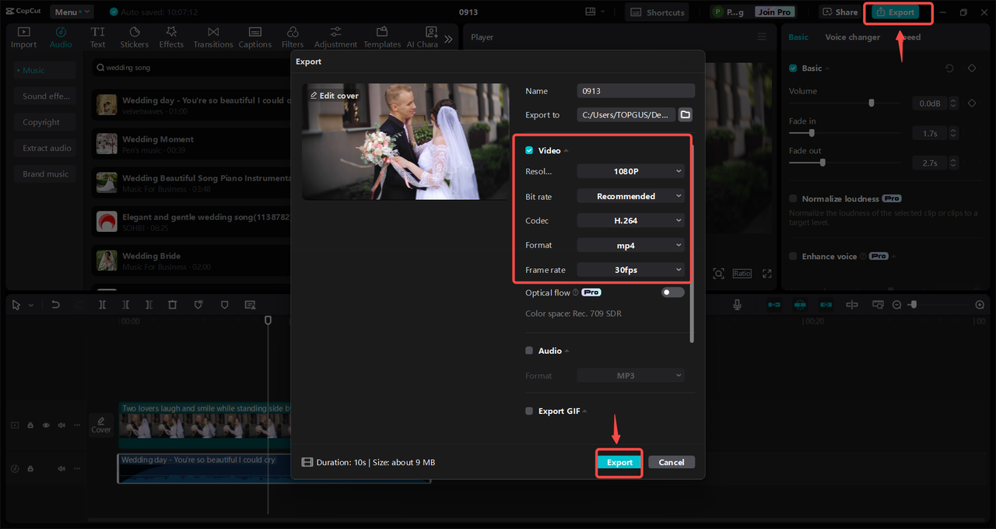Screen dimensions: 996x529
Task: Click the folder icon beside Export to path
Action: click(x=685, y=114)
